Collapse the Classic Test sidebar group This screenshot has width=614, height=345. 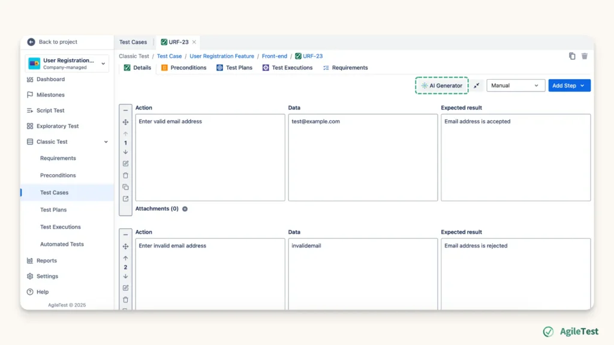(106, 142)
